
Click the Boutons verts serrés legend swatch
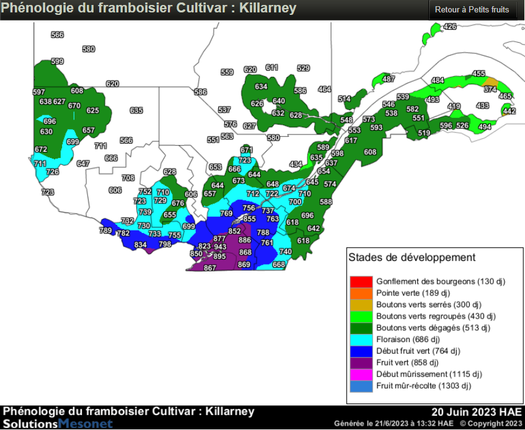(361, 305)
